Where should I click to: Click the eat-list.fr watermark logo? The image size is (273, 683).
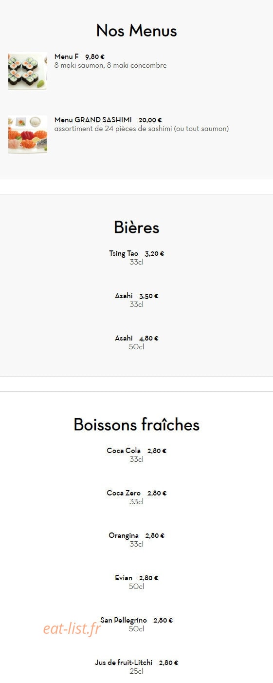tap(72, 629)
